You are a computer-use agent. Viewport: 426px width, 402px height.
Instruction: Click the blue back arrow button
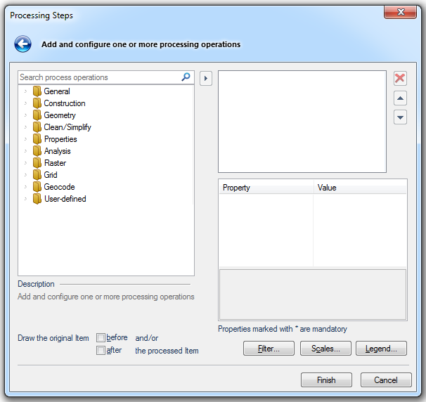tap(22, 44)
